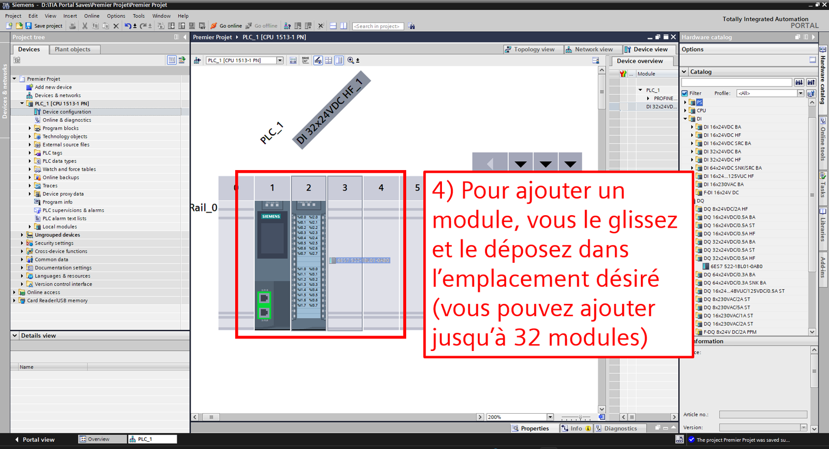
Task: Collapse the Catalog section
Action: [684, 72]
